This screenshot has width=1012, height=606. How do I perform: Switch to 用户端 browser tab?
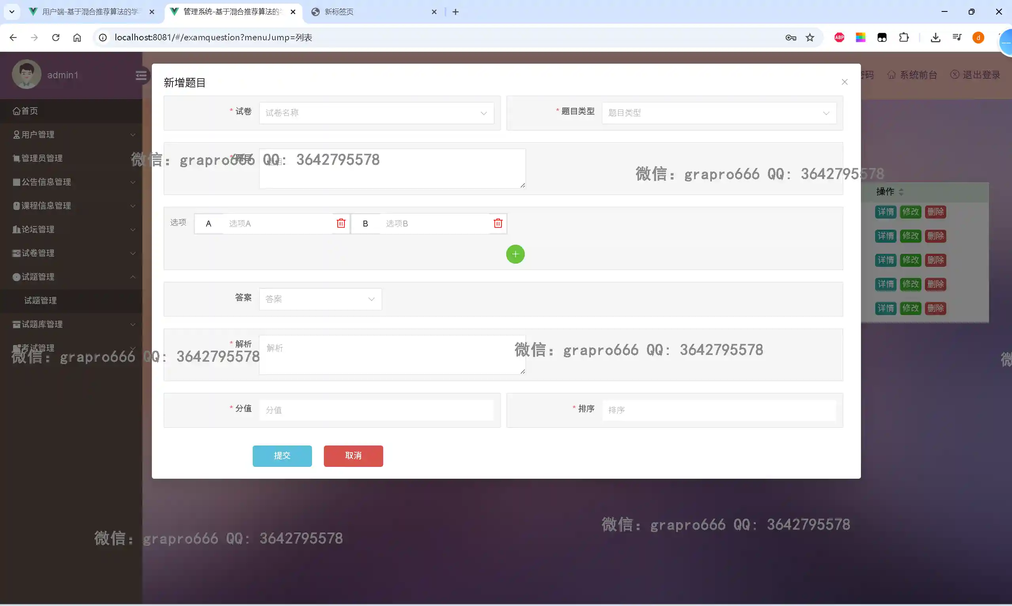click(90, 12)
